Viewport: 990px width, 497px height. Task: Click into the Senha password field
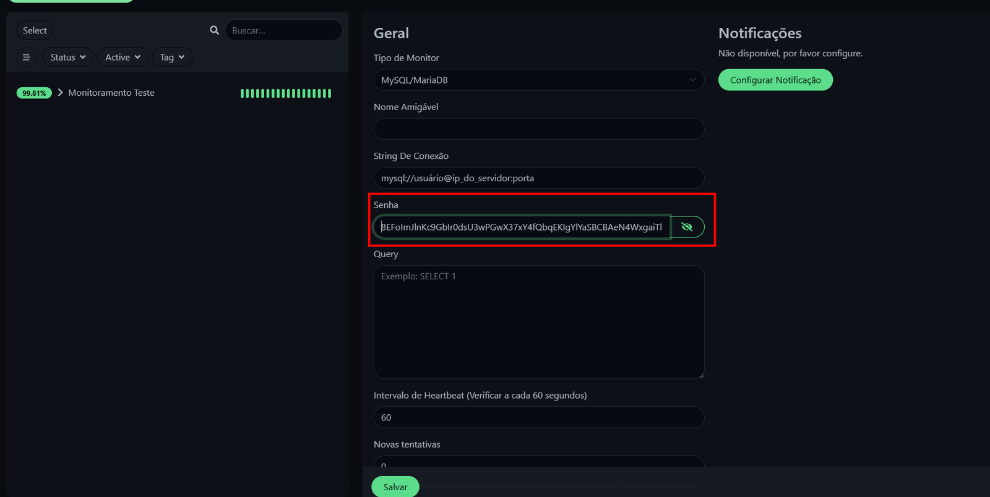point(521,227)
